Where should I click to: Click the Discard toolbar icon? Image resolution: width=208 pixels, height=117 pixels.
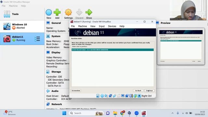pos(79,12)
